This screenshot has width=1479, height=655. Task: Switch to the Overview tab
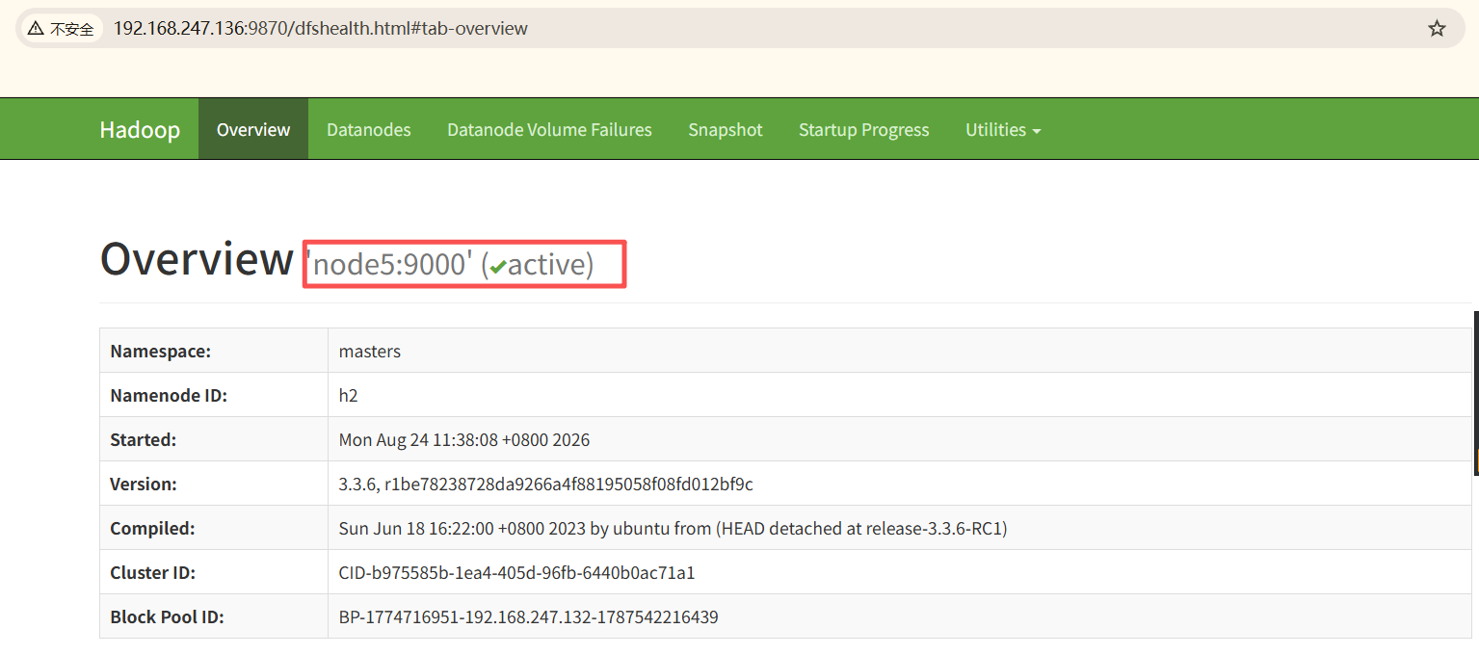pyautogui.click(x=253, y=129)
